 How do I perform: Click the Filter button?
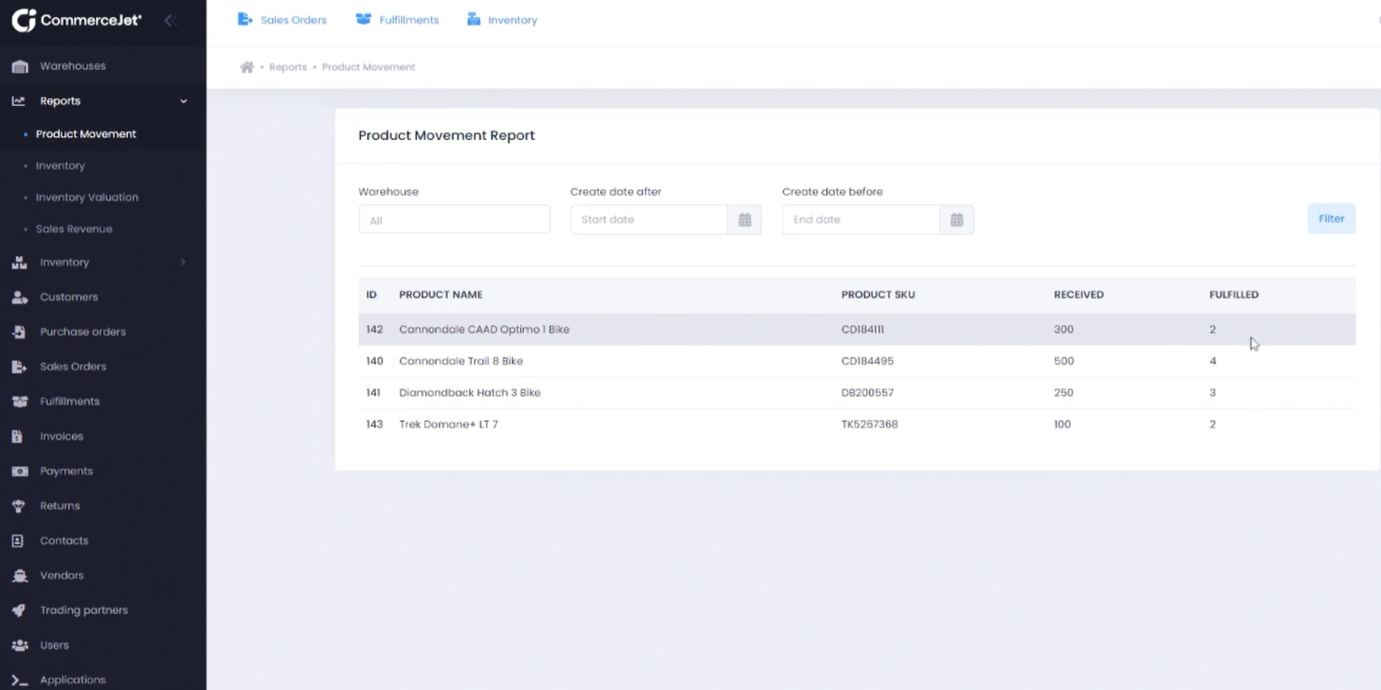(x=1331, y=219)
